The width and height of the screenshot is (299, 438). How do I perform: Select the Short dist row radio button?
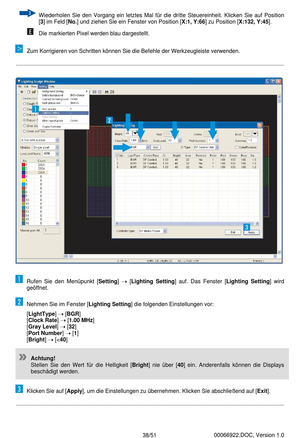[x=25, y=131]
